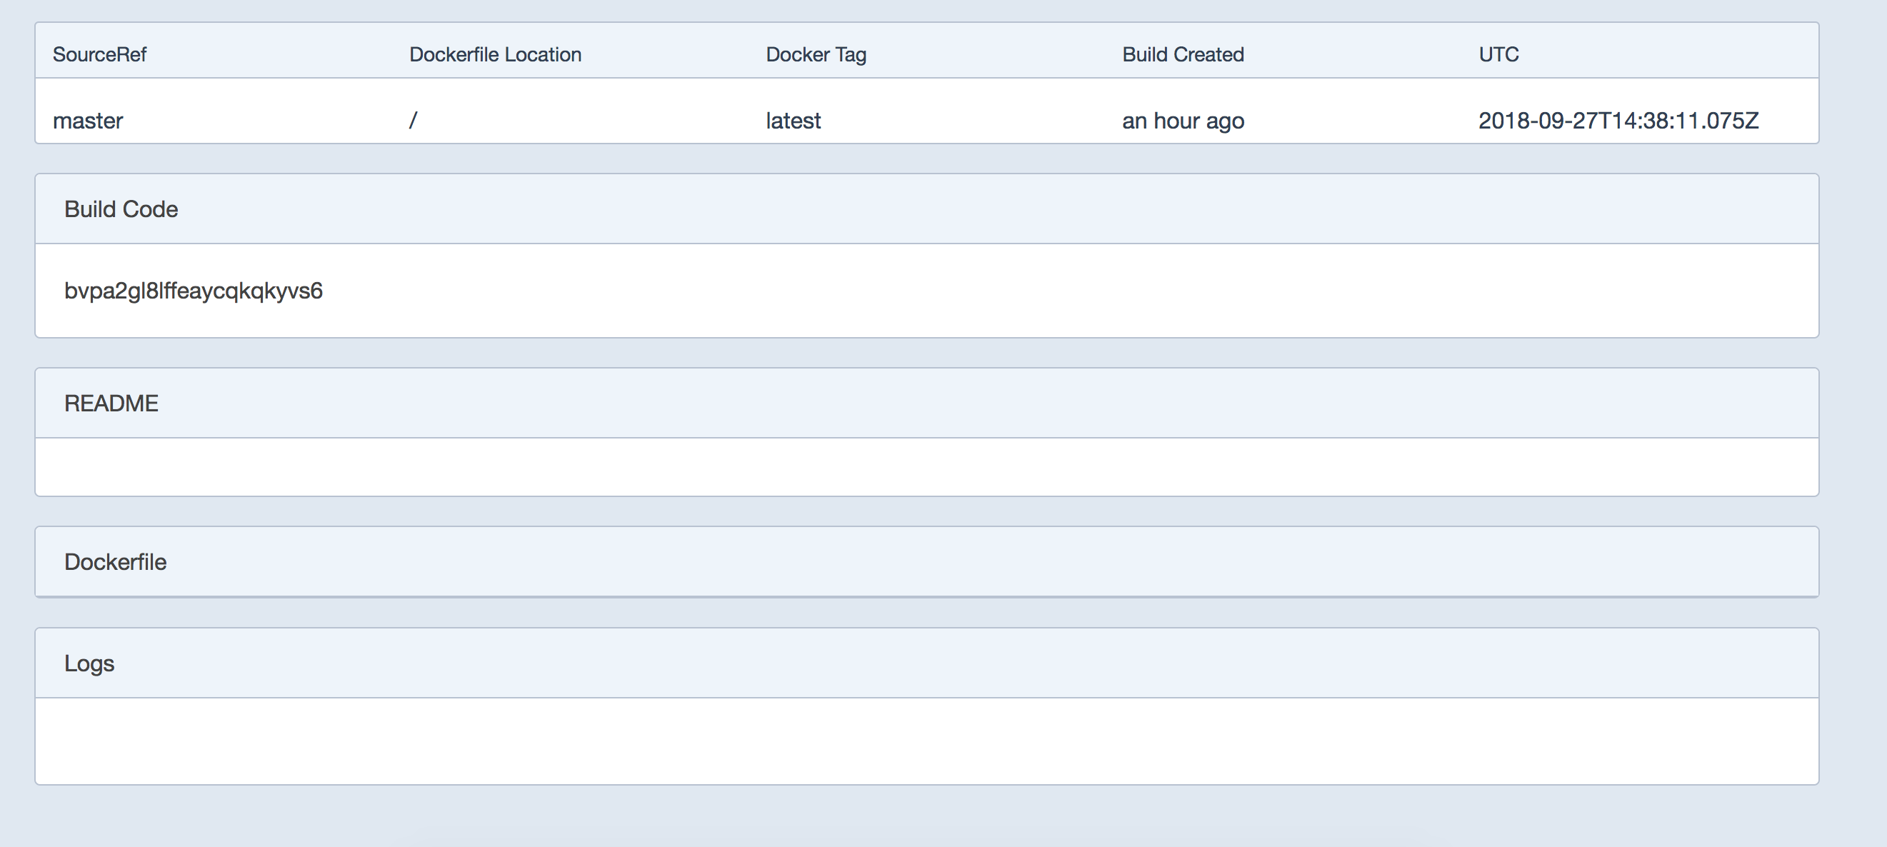This screenshot has width=1887, height=847.
Task: Click the latest Docker tag value
Action: [793, 120]
